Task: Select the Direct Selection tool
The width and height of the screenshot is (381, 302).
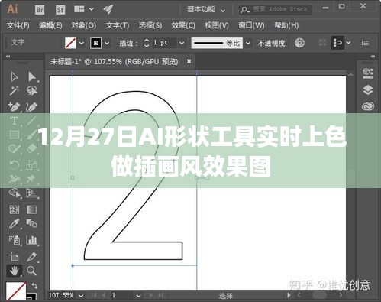Action: (32, 76)
